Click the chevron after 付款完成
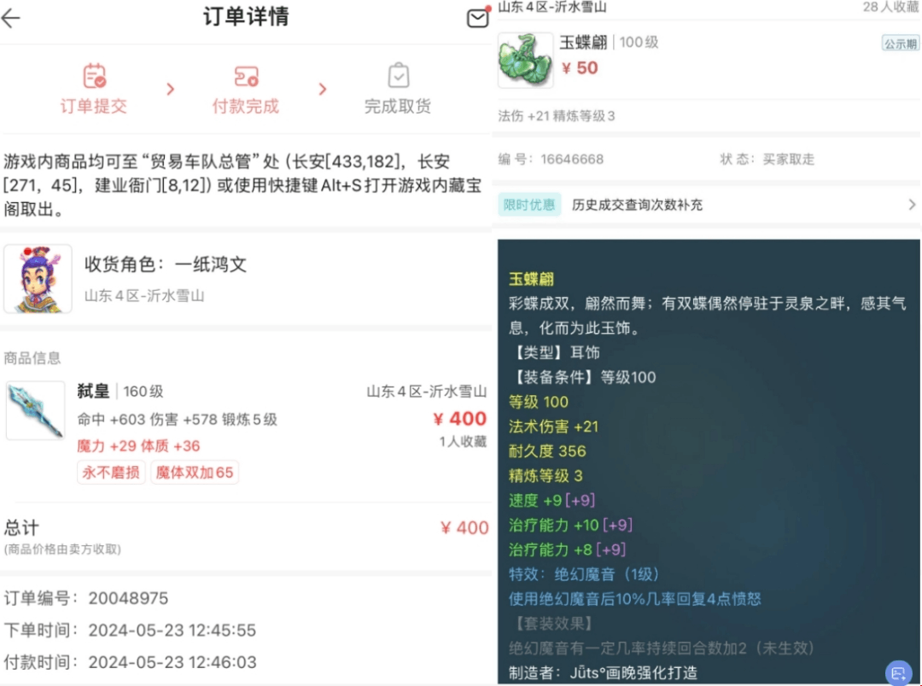This screenshot has height=686, width=922. (x=322, y=90)
